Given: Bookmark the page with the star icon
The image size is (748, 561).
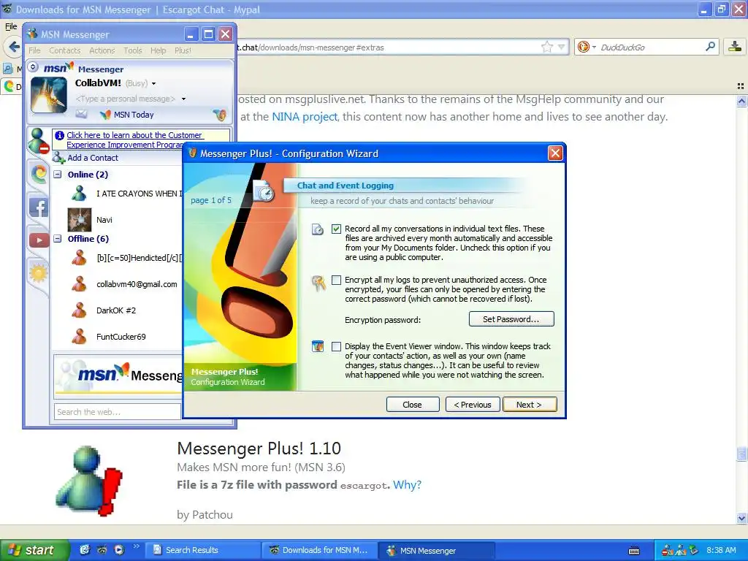Looking at the screenshot, I should [x=546, y=47].
